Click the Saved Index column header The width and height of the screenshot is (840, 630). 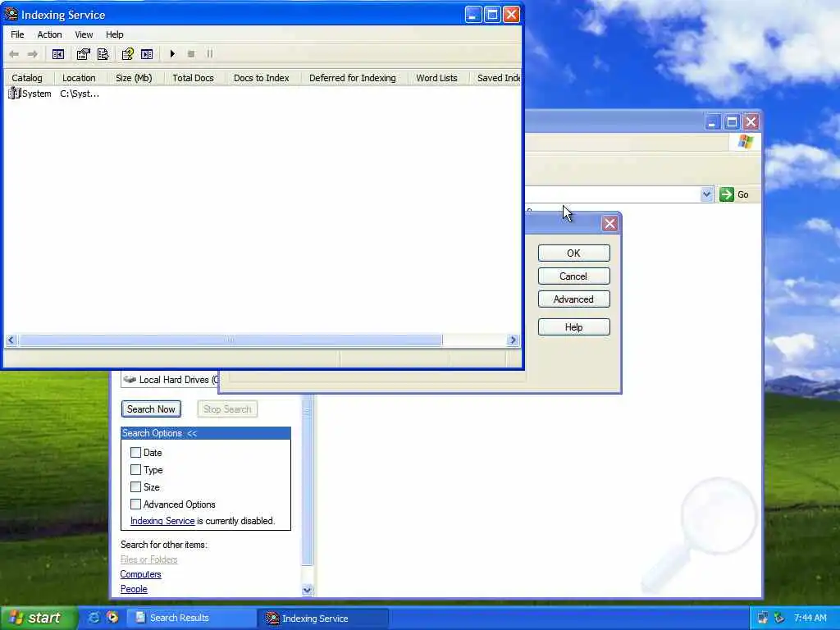495,78
